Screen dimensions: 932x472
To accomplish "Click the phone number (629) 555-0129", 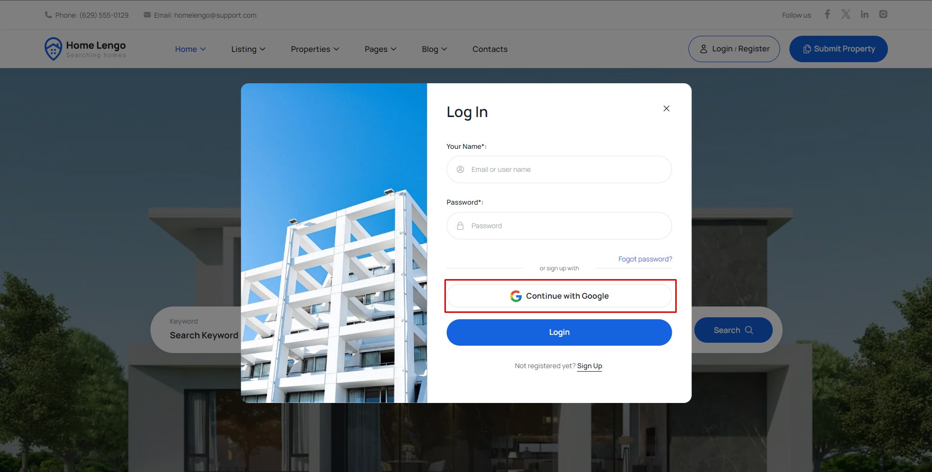I will click(104, 15).
